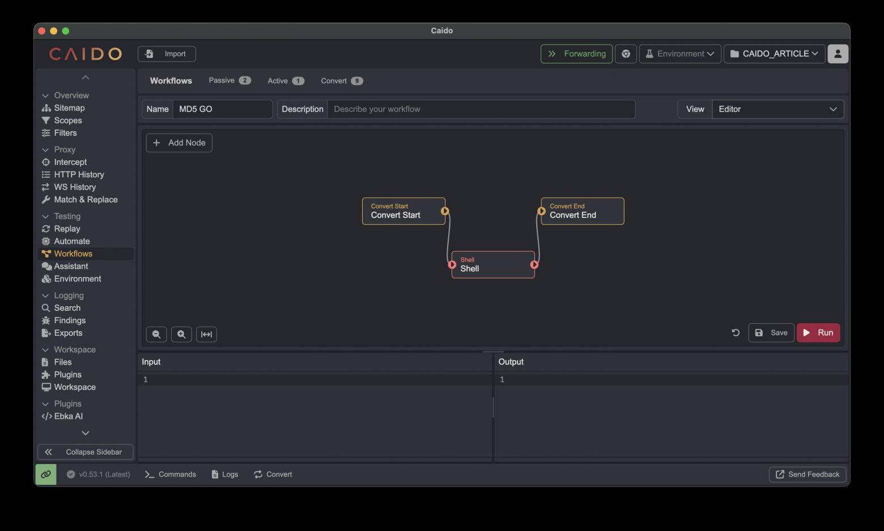Open the Replay tool in Testing
Image resolution: width=884 pixels, height=531 pixels.
pos(67,229)
